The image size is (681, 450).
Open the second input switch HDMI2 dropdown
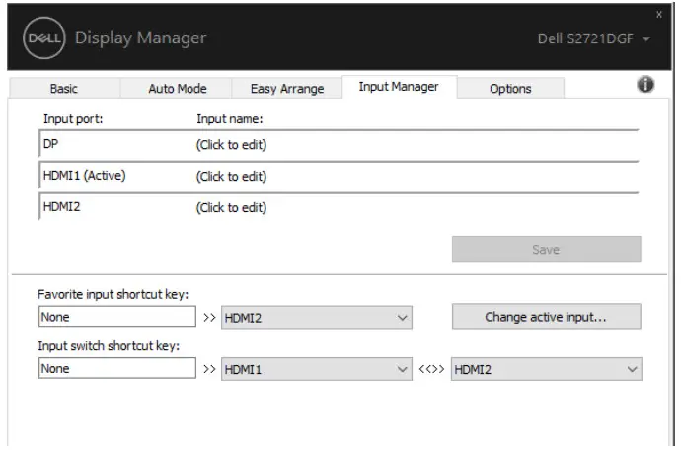pyautogui.click(x=546, y=369)
